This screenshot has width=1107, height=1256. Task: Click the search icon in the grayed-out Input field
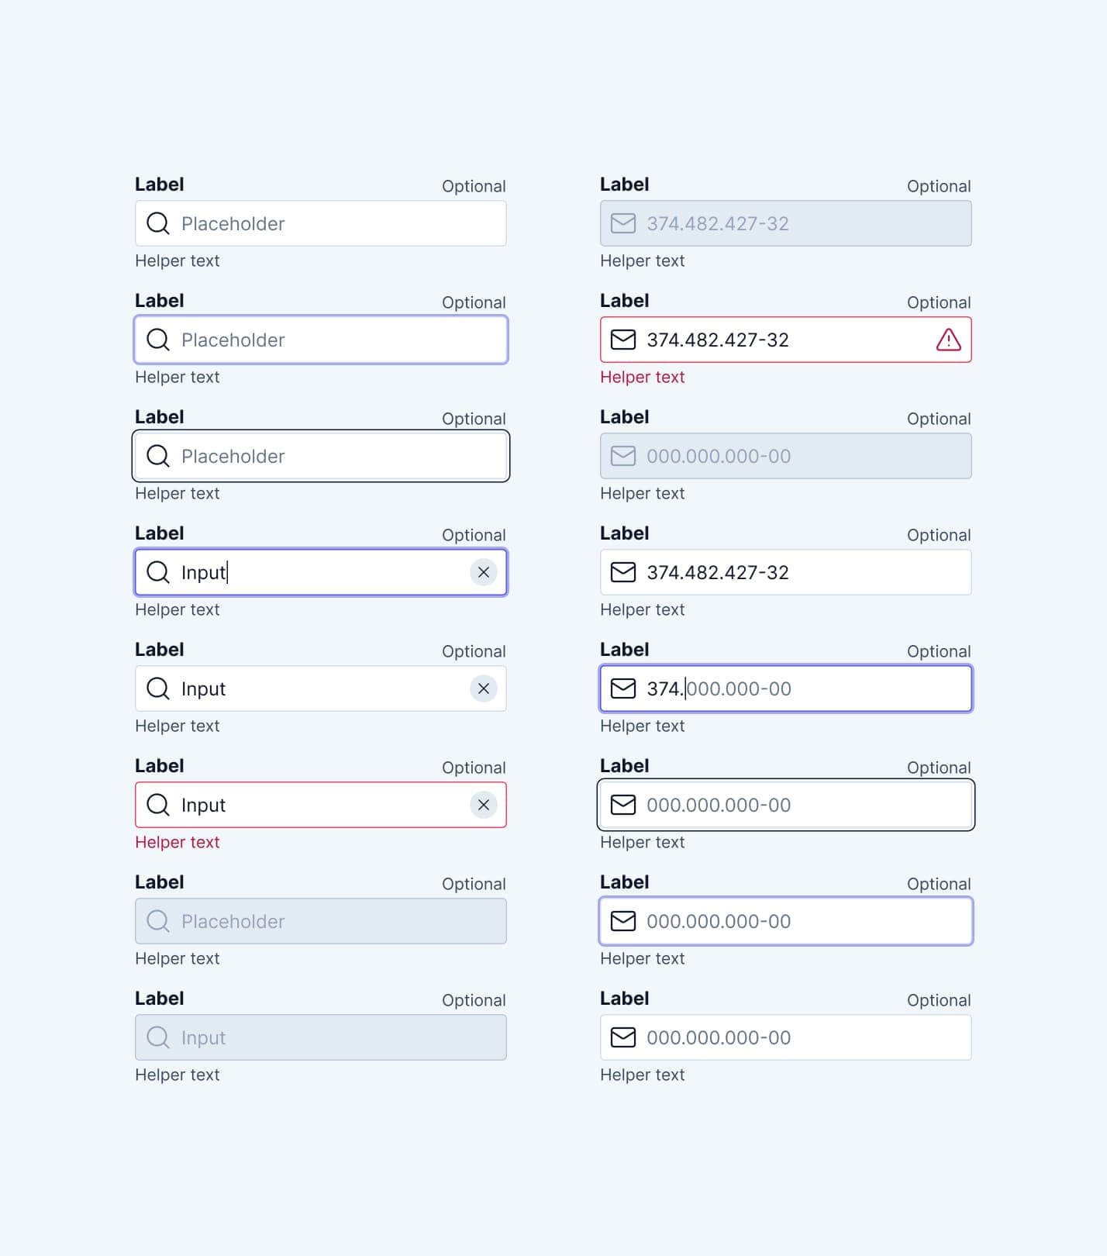(x=158, y=1037)
